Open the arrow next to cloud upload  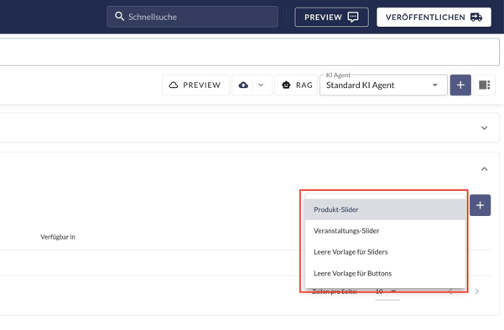pyautogui.click(x=261, y=85)
